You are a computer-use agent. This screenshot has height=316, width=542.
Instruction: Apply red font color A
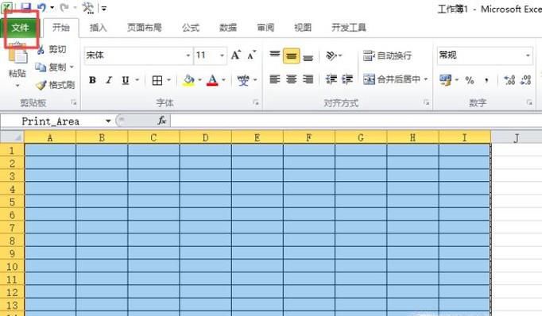point(212,80)
